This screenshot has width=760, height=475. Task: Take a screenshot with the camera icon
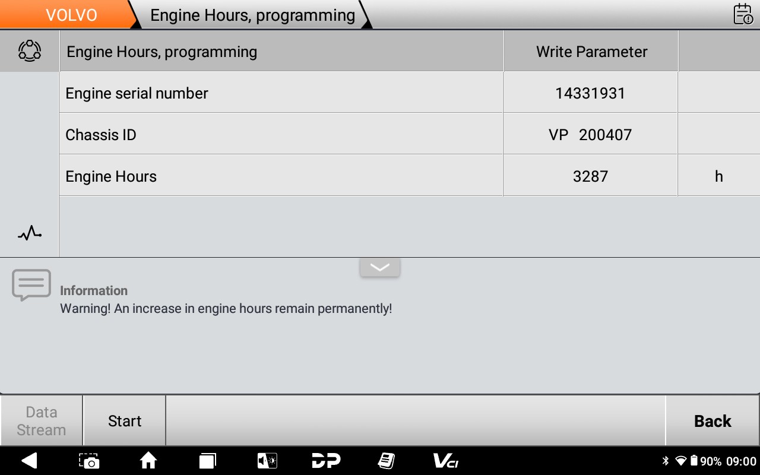tap(89, 461)
